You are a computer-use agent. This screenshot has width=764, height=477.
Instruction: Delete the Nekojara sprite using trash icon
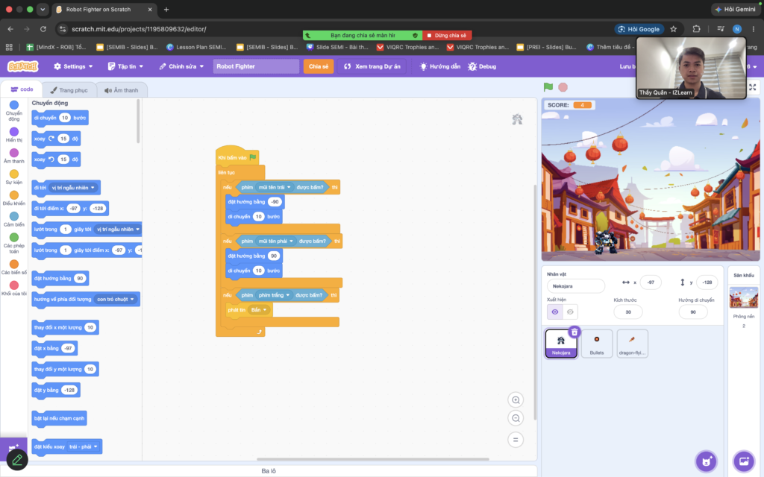point(574,332)
